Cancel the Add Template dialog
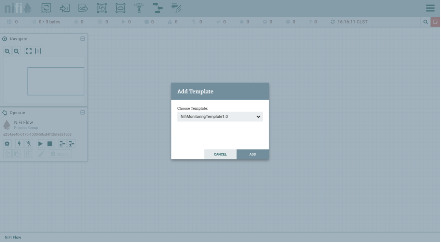441x243 pixels. tap(220, 154)
